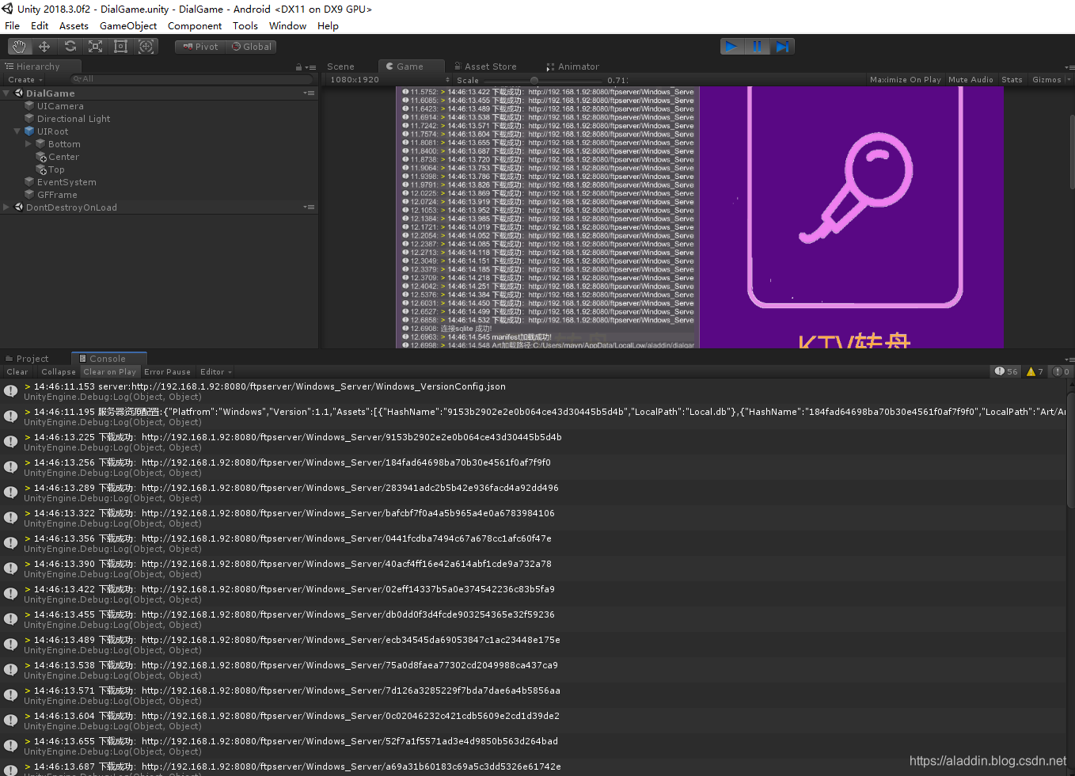Image resolution: width=1075 pixels, height=776 pixels.
Task: Select the Rotate tool
Action: click(70, 47)
